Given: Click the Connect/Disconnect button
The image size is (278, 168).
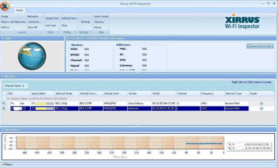Looking at the screenshot, I should [x=260, y=46].
